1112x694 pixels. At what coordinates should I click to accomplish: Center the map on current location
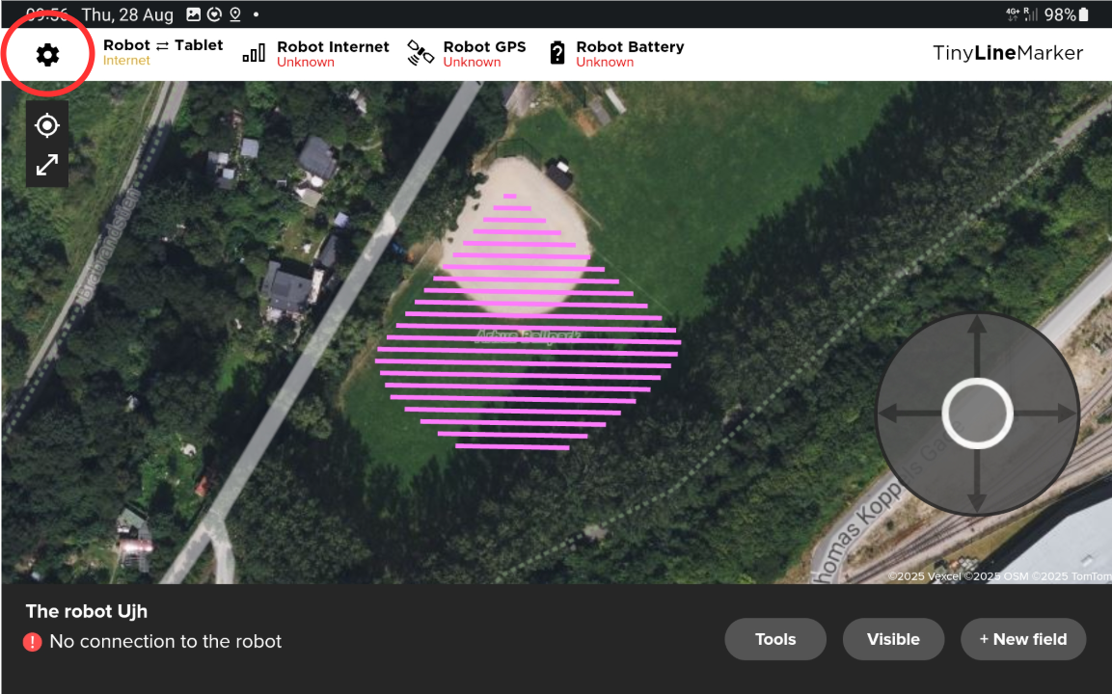coord(46,125)
